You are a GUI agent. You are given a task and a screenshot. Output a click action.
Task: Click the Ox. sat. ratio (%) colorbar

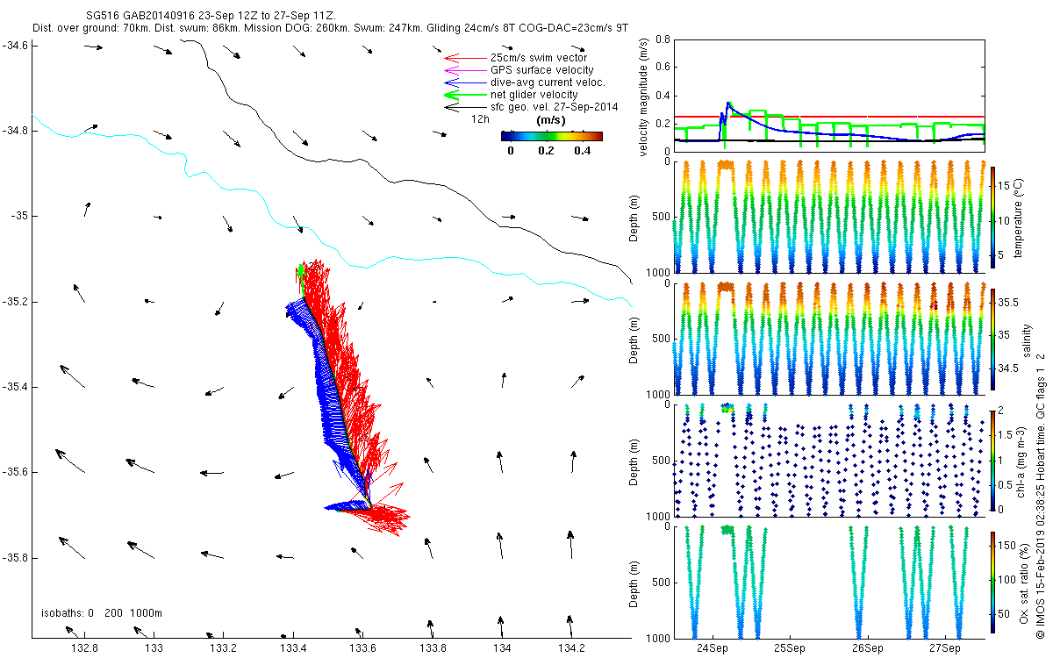tap(992, 582)
